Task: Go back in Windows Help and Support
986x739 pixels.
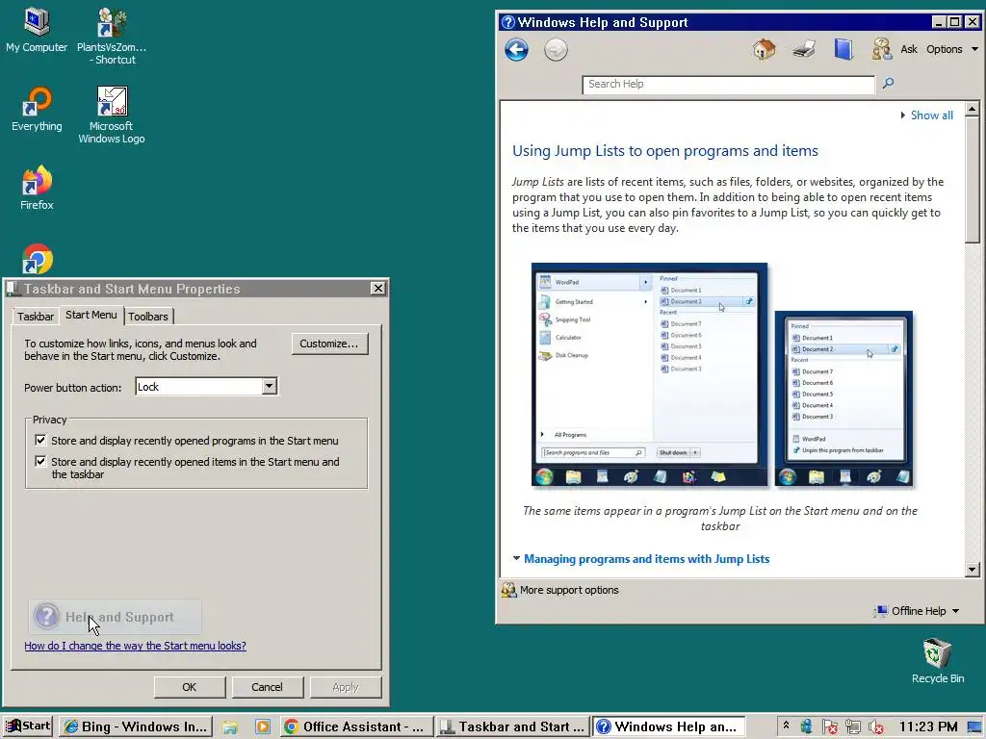Action: (x=516, y=50)
